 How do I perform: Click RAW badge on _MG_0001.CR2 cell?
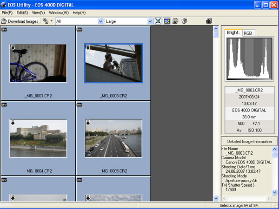(4, 30)
